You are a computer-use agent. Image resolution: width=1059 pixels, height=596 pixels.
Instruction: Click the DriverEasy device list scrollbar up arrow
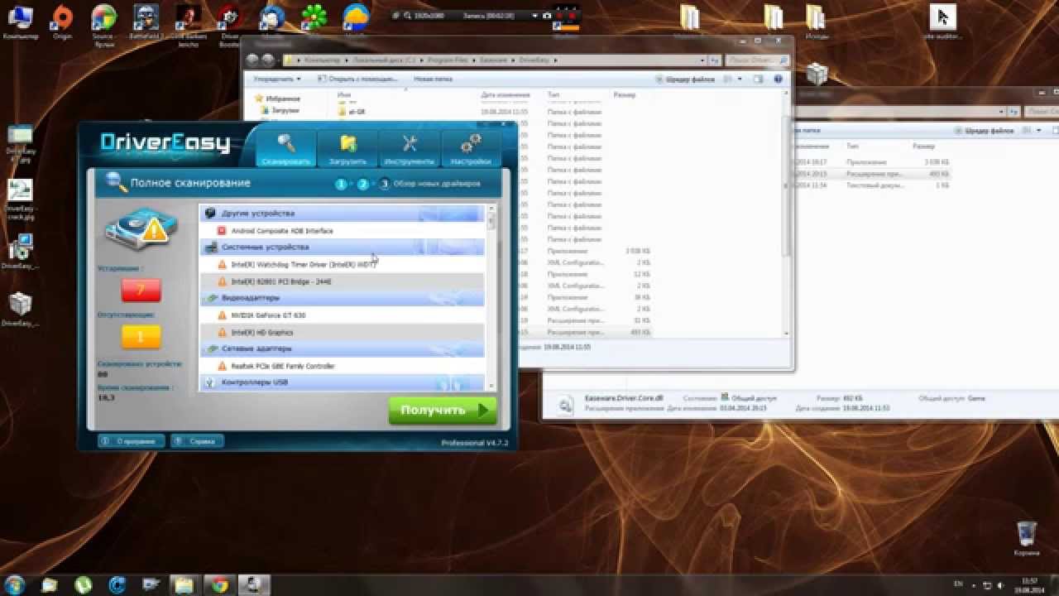[491, 209]
